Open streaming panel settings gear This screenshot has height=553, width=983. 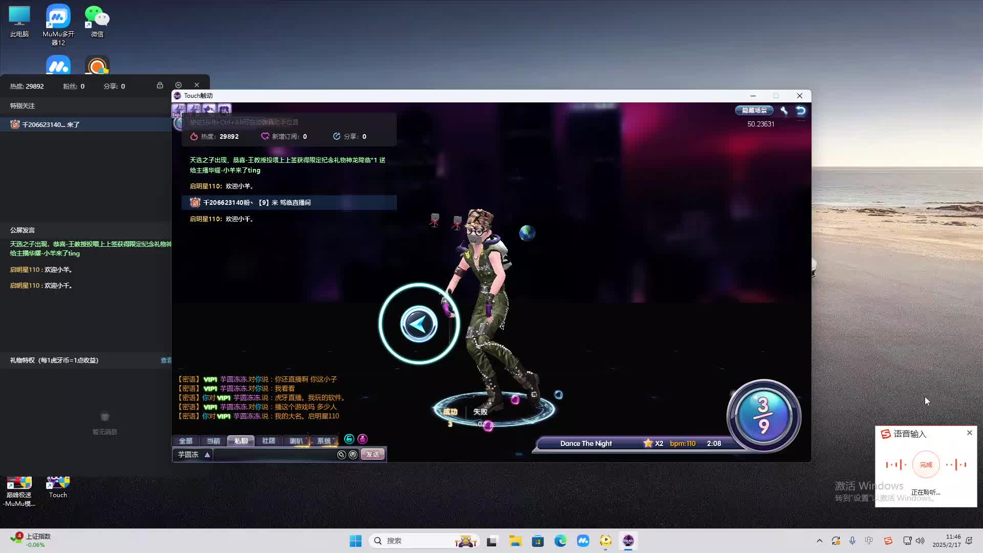coord(178,85)
